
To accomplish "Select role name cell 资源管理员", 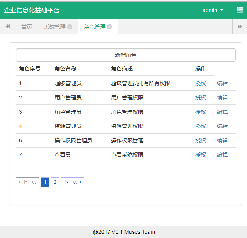I will [x=68, y=126].
